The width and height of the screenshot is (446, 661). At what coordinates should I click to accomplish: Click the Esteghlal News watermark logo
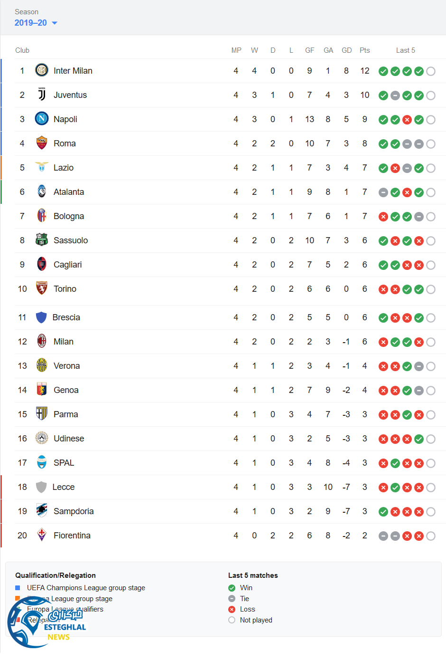coord(46,623)
